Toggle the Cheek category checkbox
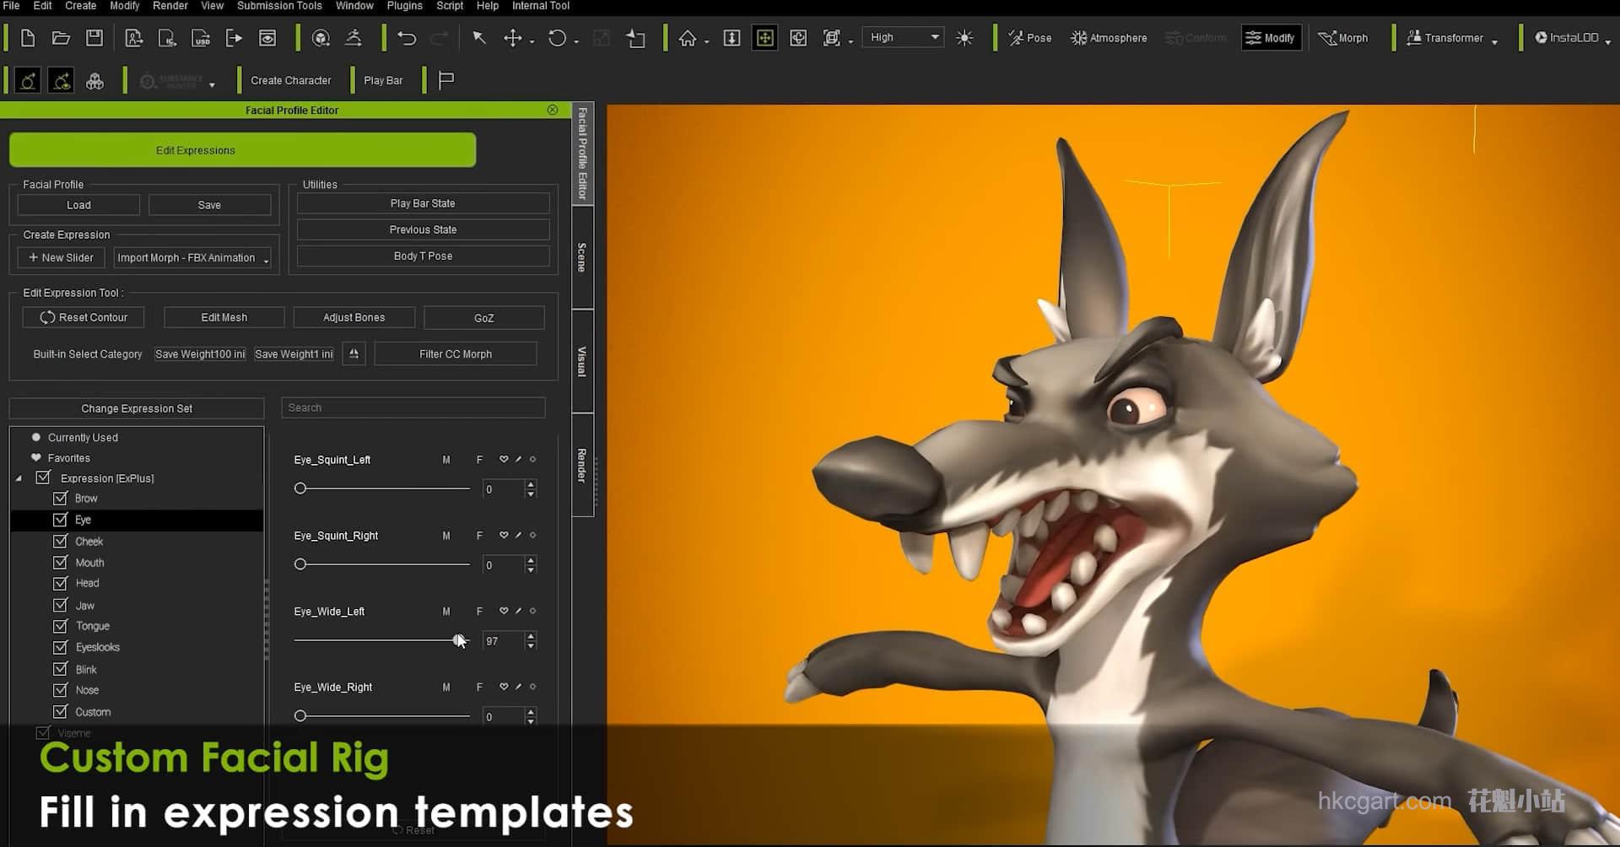The width and height of the screenshot is (1620, 847). (60, 541)
